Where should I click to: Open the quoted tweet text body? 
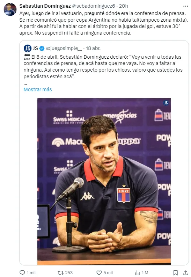pyautogui.click(x=103, y=67)
